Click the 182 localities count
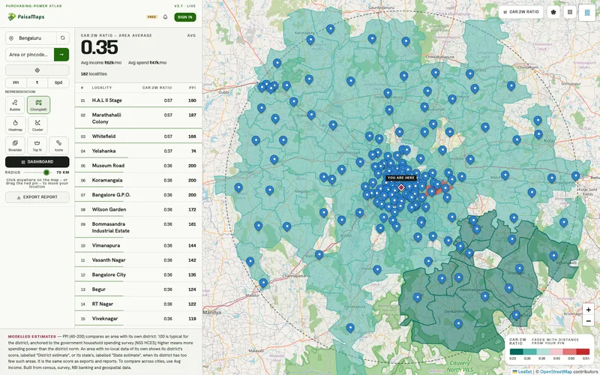 94,73
